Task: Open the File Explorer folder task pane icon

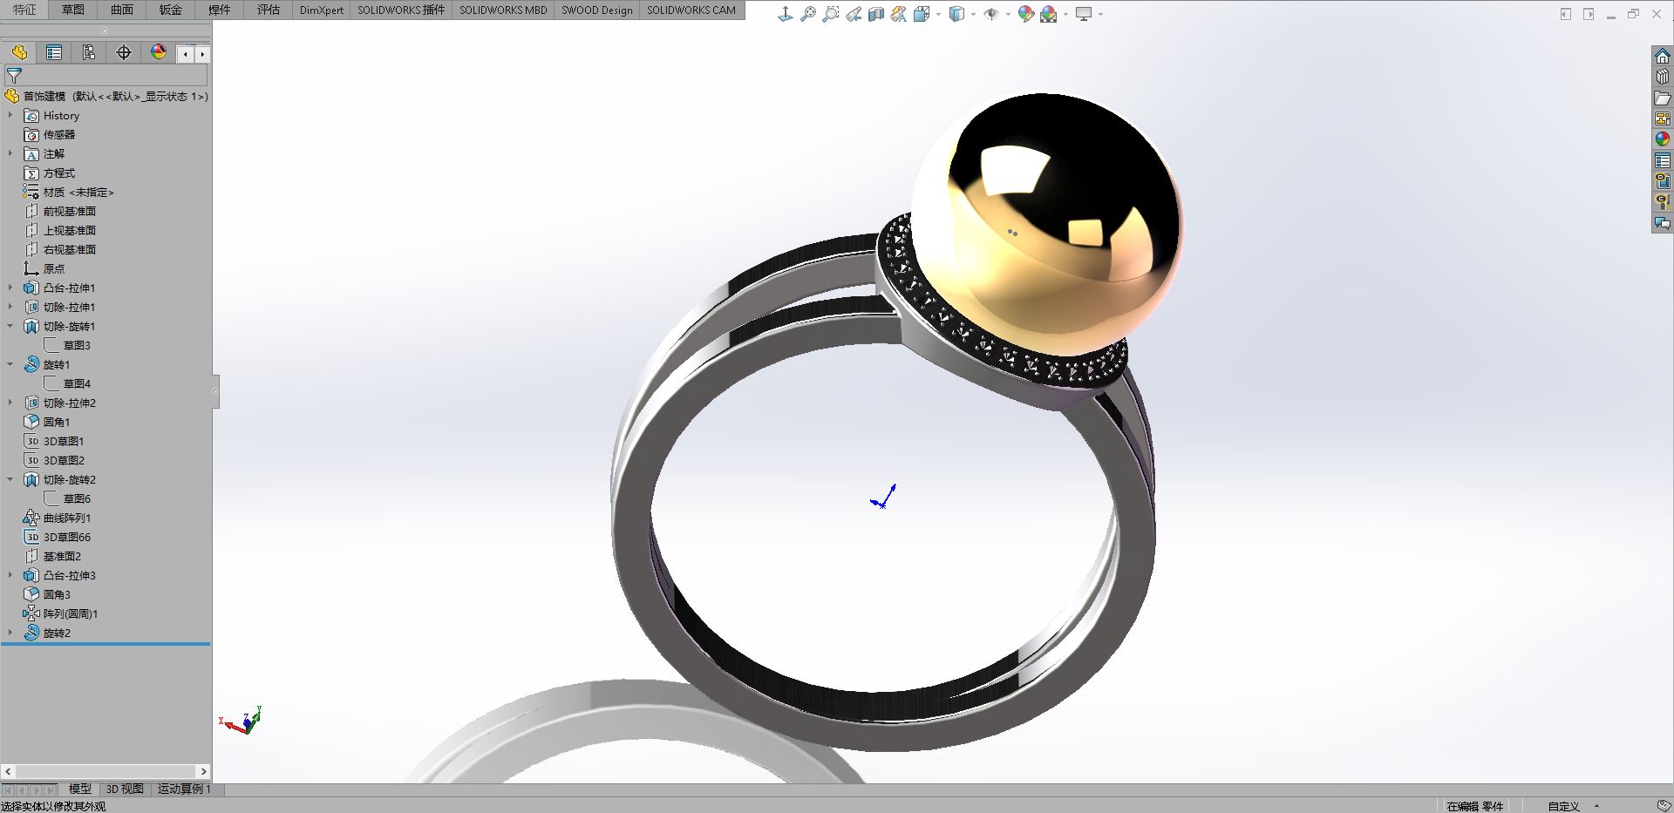Action: pos(1663,98)
